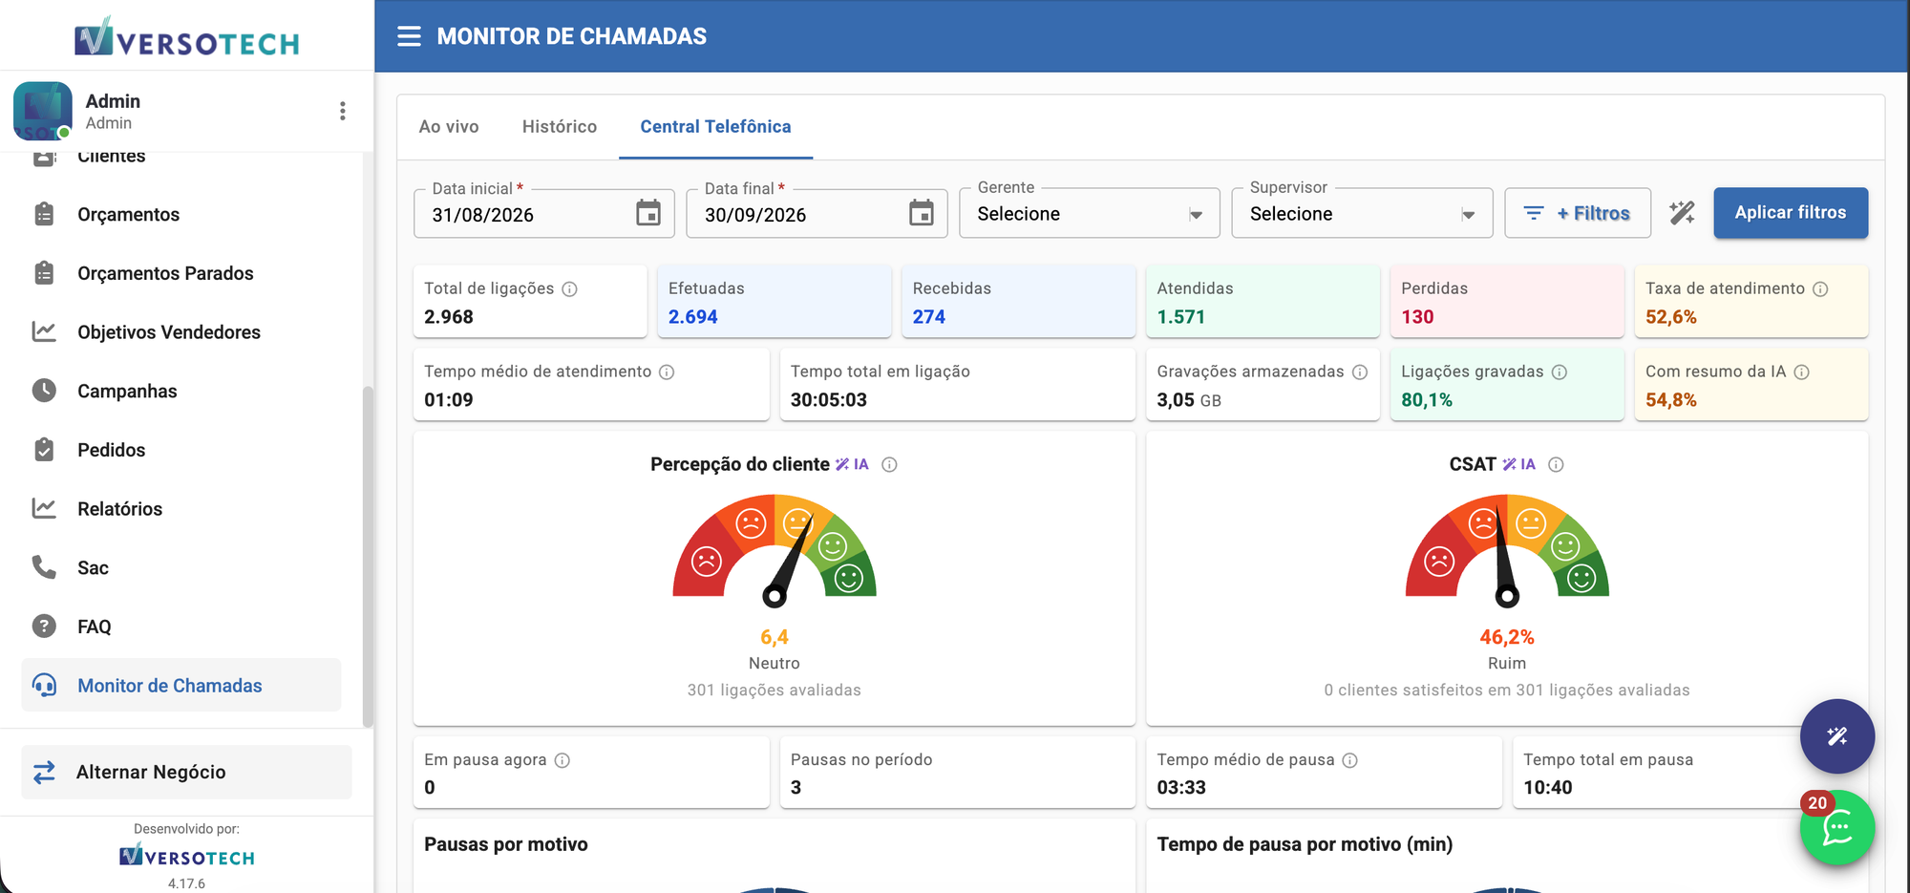Open FAQ in the sidebar
This screenshot has height=893, width=1910.
pyautogui.click(x=181, y=627)
